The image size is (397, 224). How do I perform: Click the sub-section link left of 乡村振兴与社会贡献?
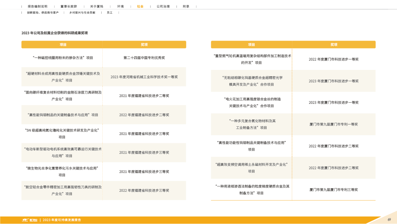(x=43, y=12)
